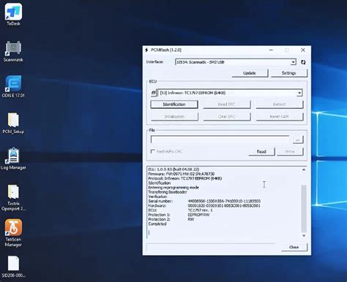The image size is (347, 282).
Task: Enable the Verify/Fix CRC checkbox
Action: pos(153,151)
